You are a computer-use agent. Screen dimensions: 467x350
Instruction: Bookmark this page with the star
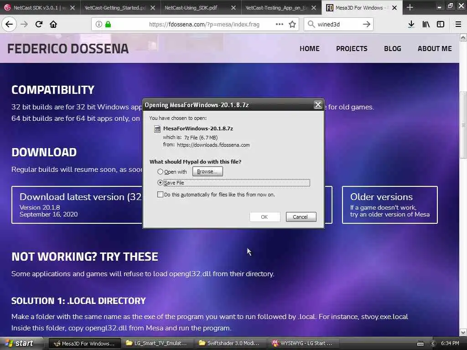click(292, 24)
